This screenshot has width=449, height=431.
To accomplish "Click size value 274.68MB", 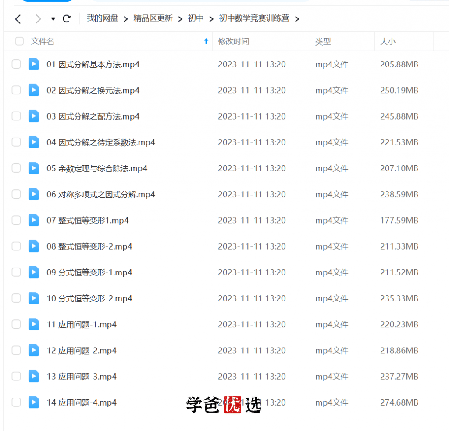I will [399, 402].
